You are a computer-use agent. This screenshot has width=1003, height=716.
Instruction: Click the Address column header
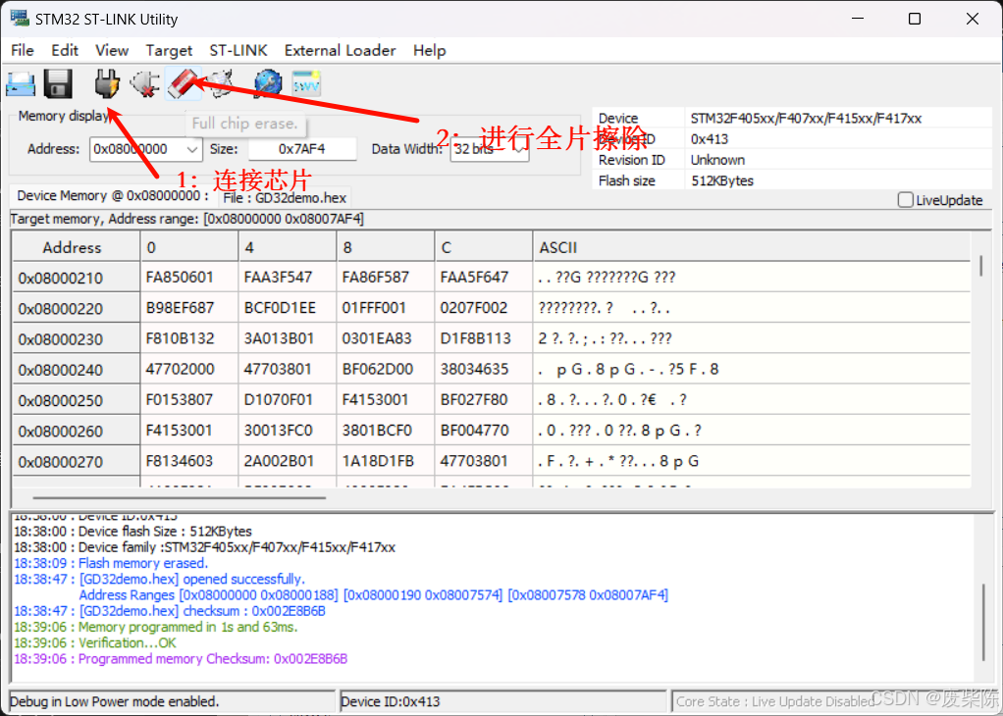[76, 247]
